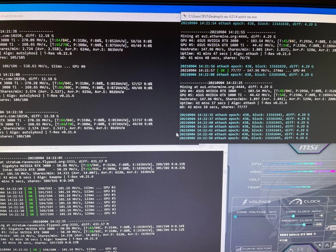Click the 'shares: 105/105' line in autolykos2 window
The image size is (336, 252).
tap(13, 57)
